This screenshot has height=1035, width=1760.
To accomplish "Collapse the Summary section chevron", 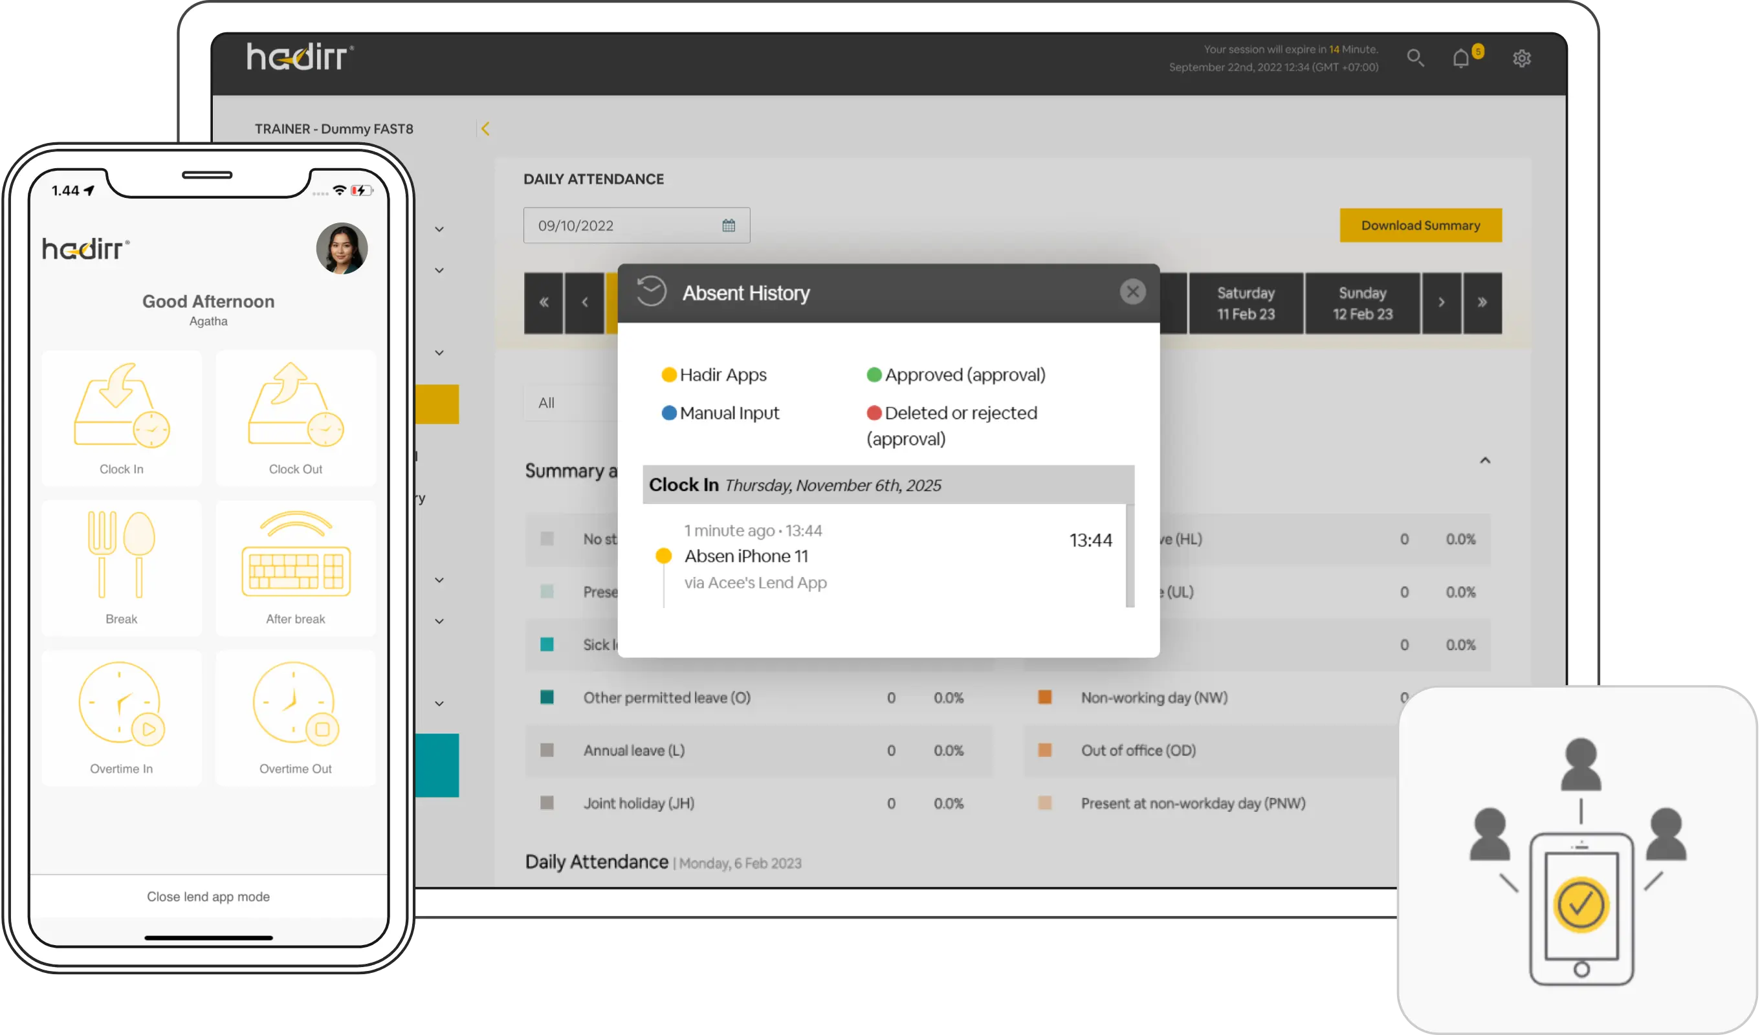I will [1485, 460].
